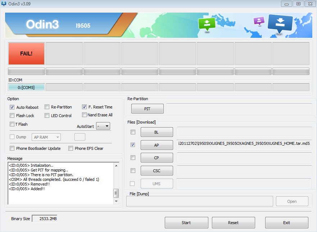Enable the T Flash checkbox
This screenshot has height=232, width=317.
(12, 124)
